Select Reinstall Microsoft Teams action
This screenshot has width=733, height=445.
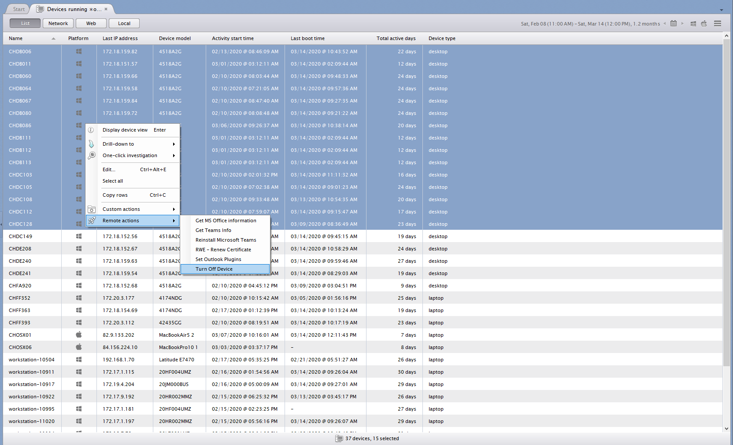click(226, 240)
